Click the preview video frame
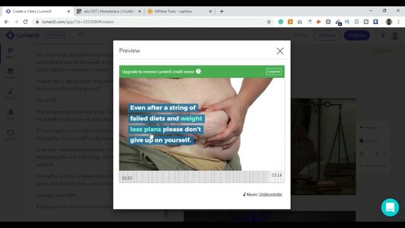Screen dimensions: 405x228 [202, 124]
